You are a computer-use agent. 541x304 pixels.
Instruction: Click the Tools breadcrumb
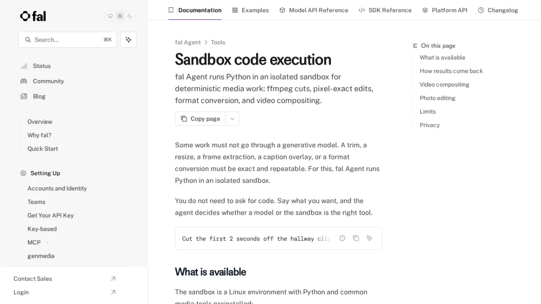(218, 42)
